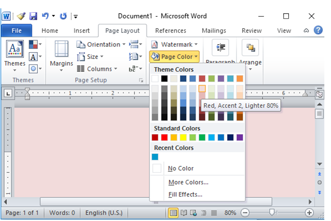Viewport: 331px width, 221px height.
Task: Pick the white theme color swatch
Action: pyautogui.click(x=155, y=78)
